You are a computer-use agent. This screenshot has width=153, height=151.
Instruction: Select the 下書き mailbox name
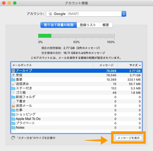[x=21, y=101]
